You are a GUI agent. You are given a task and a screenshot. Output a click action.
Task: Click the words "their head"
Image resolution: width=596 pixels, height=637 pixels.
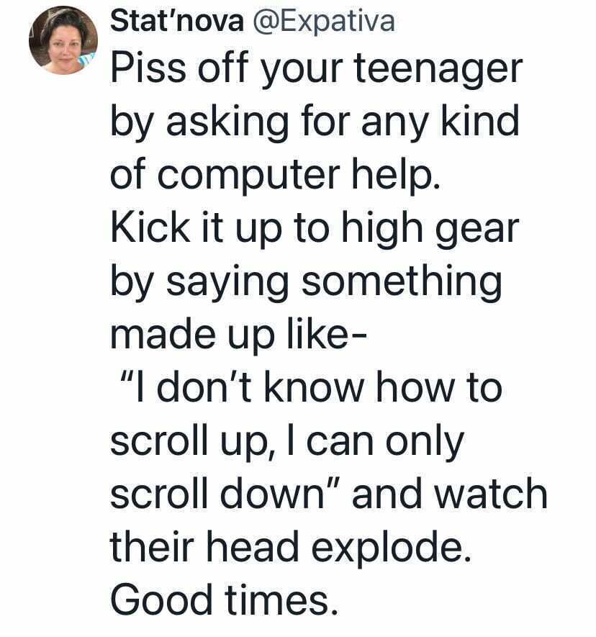(x=204, y=547)
